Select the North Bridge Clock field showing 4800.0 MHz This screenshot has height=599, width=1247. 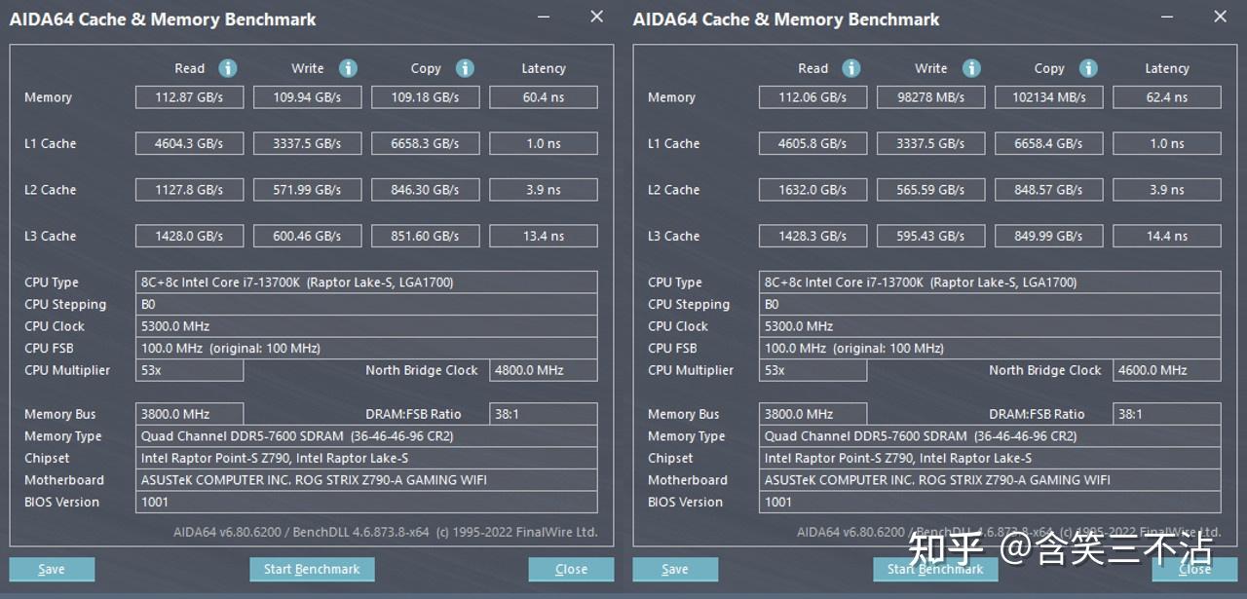pos(543,370)
